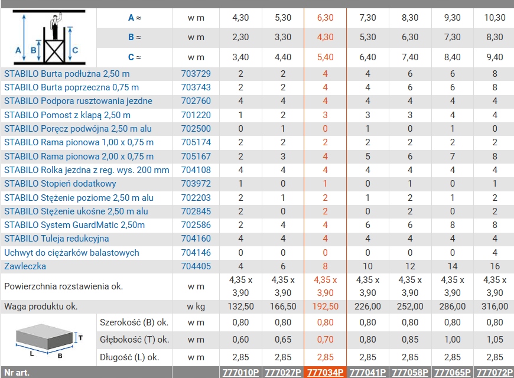Select depth value 1,05

tap(495, 340)
